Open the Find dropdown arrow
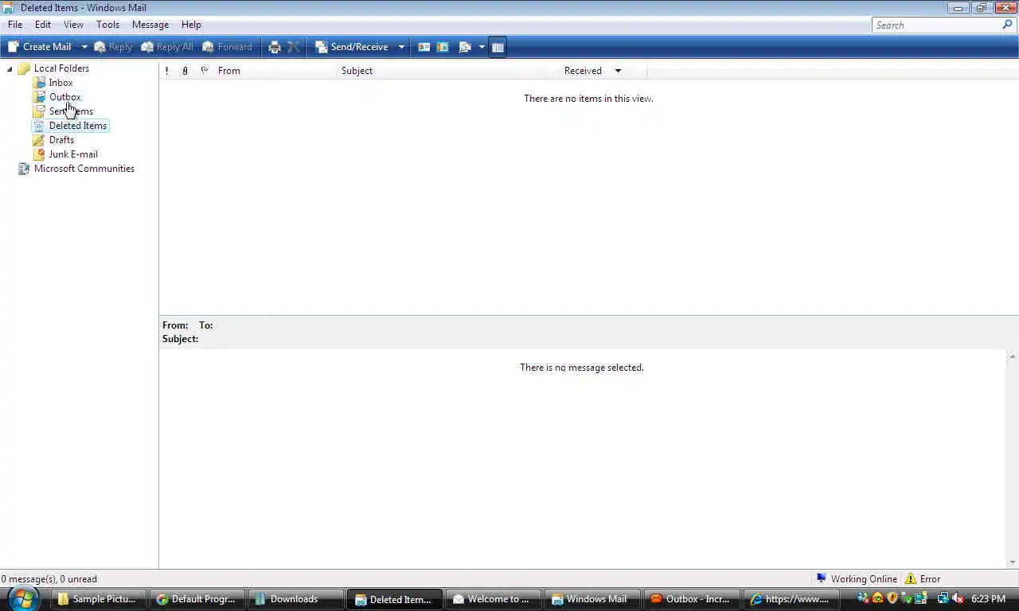The height and width of the screenshot is (611, 1019). tap(482, 47)
